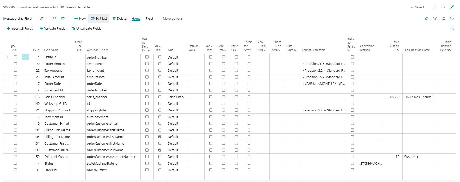Viewport: 460px width, 182px height.
Task: Click Insert all Fields
Action: tap(20, 29)
